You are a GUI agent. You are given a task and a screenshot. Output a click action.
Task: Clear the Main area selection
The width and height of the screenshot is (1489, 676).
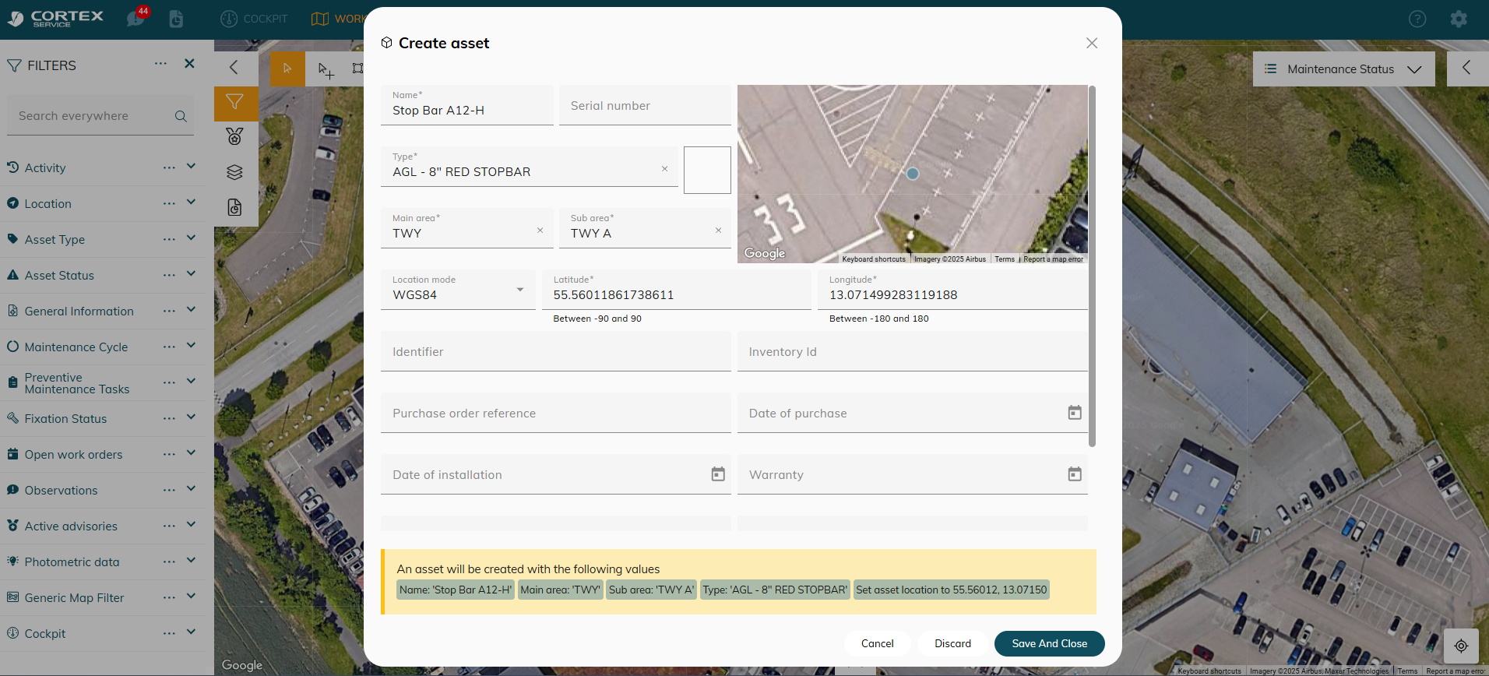pos(540,231)
